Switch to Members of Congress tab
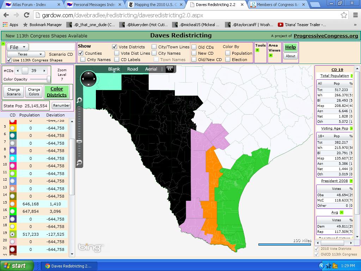Screen dimensions: 361x271 277,4
